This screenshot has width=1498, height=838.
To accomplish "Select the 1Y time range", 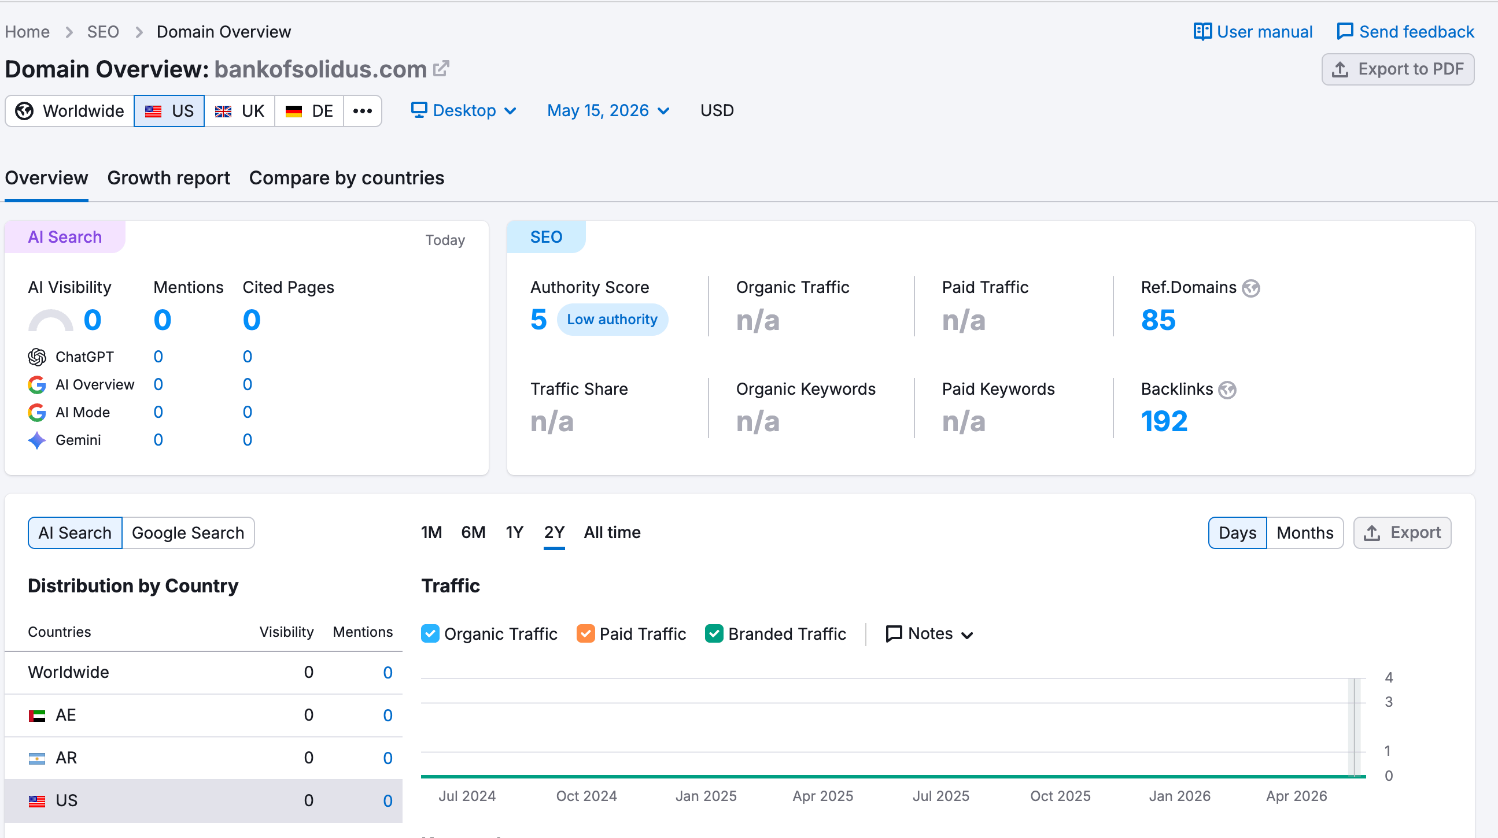I will 515,532.
